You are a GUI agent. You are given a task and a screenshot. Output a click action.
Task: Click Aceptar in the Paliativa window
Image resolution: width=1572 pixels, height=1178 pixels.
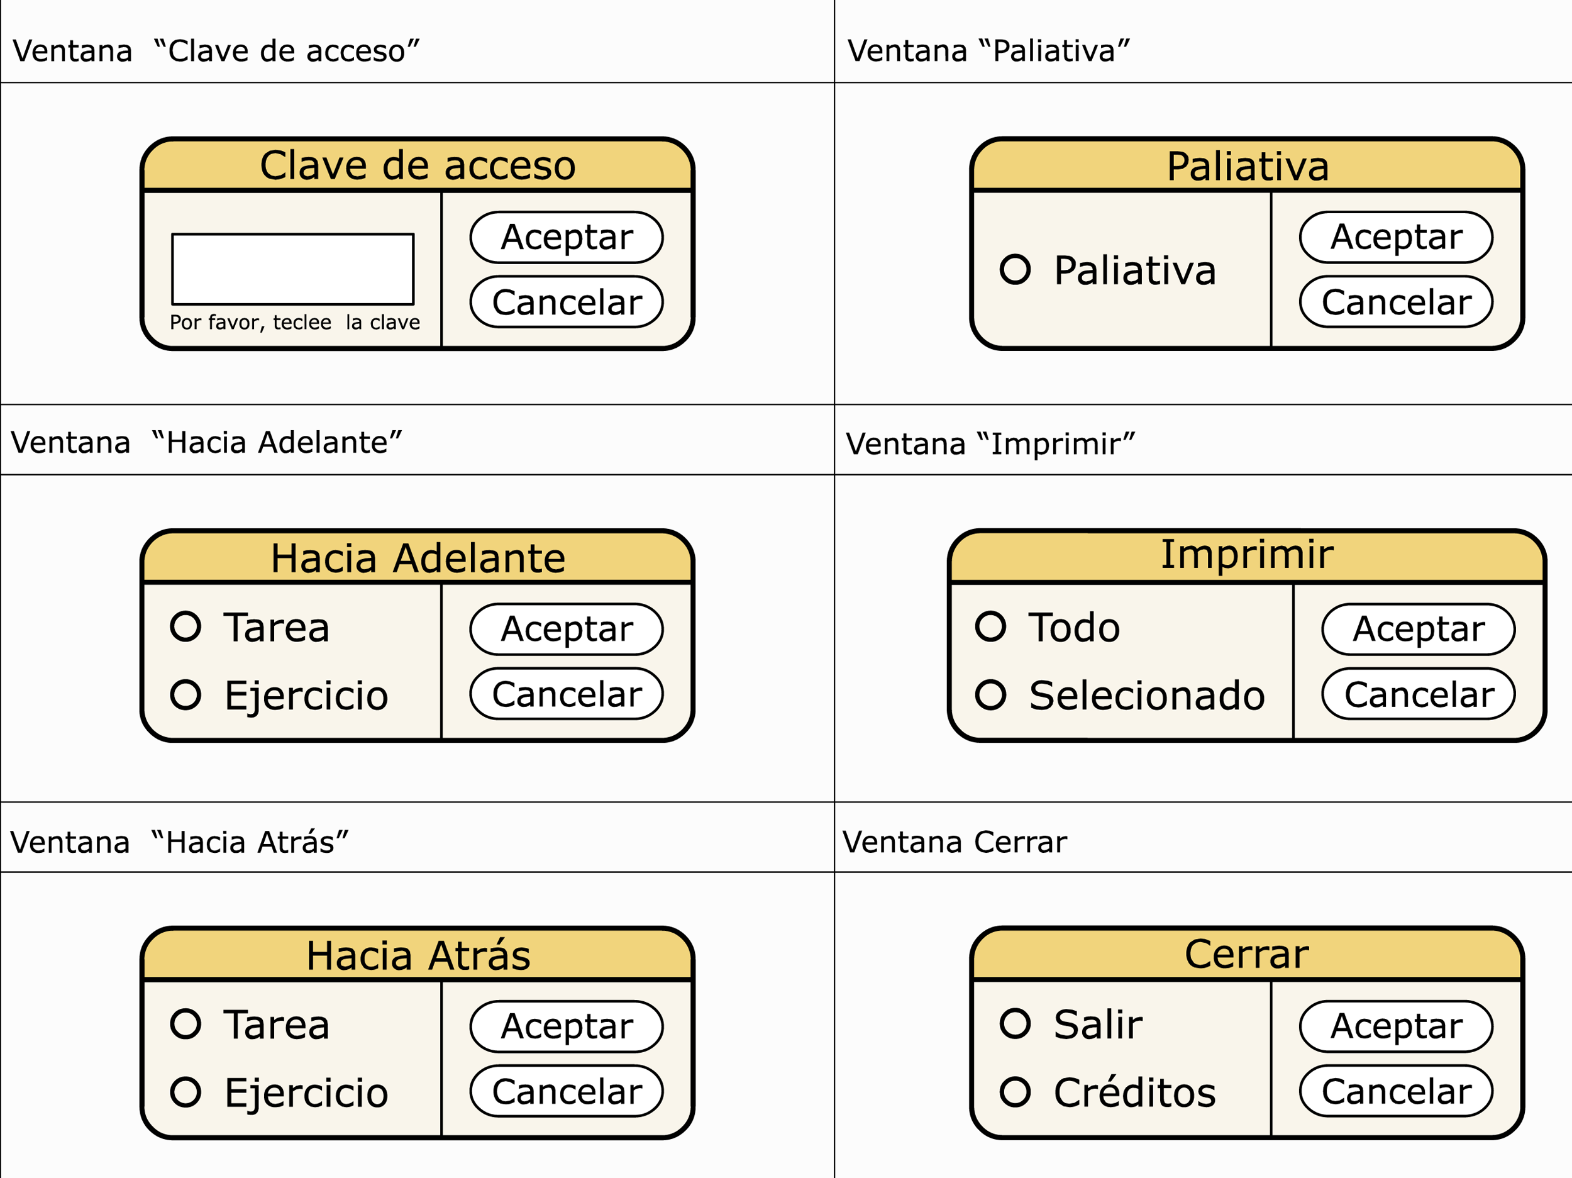pos(1397,236)
